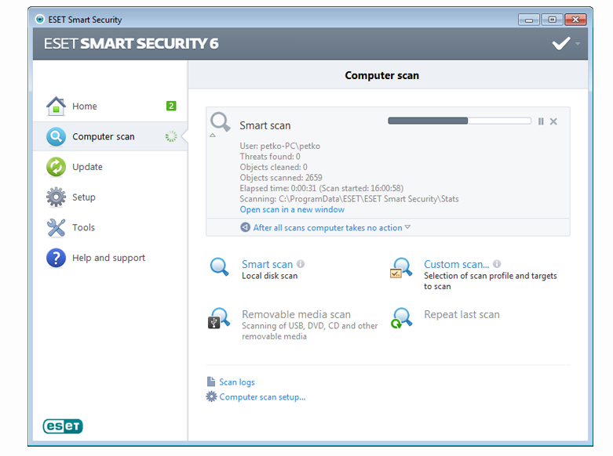Click the Help and support question icon

[56, 258]
